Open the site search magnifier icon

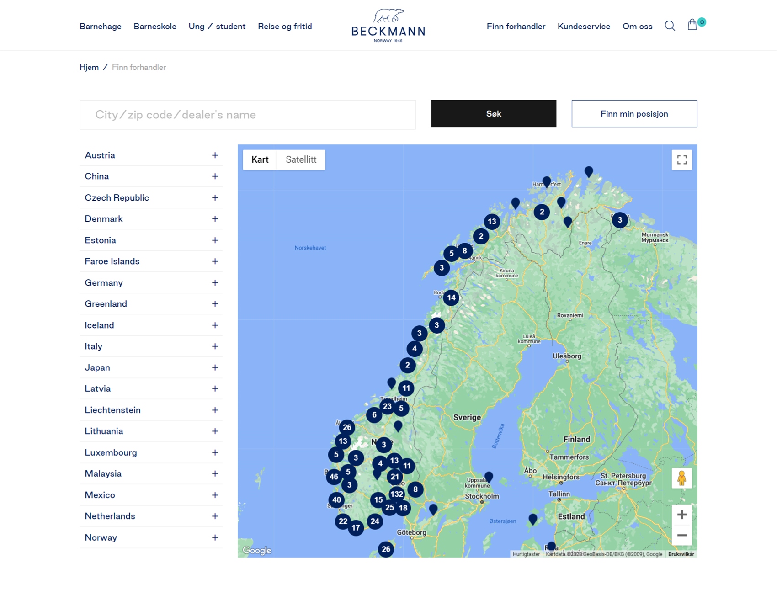[x=670, y=26]
